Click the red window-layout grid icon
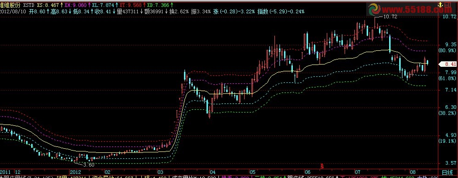 pyautogui.click(x=447, y=5)
